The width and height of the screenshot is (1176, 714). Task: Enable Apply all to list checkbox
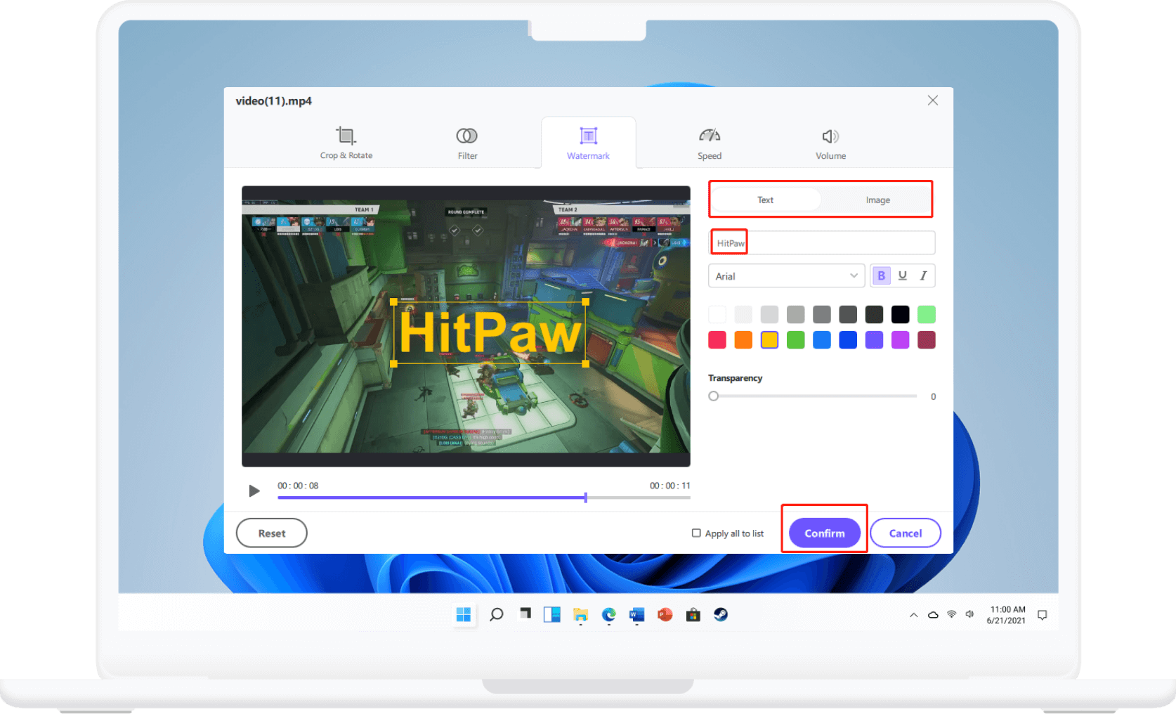696,533
